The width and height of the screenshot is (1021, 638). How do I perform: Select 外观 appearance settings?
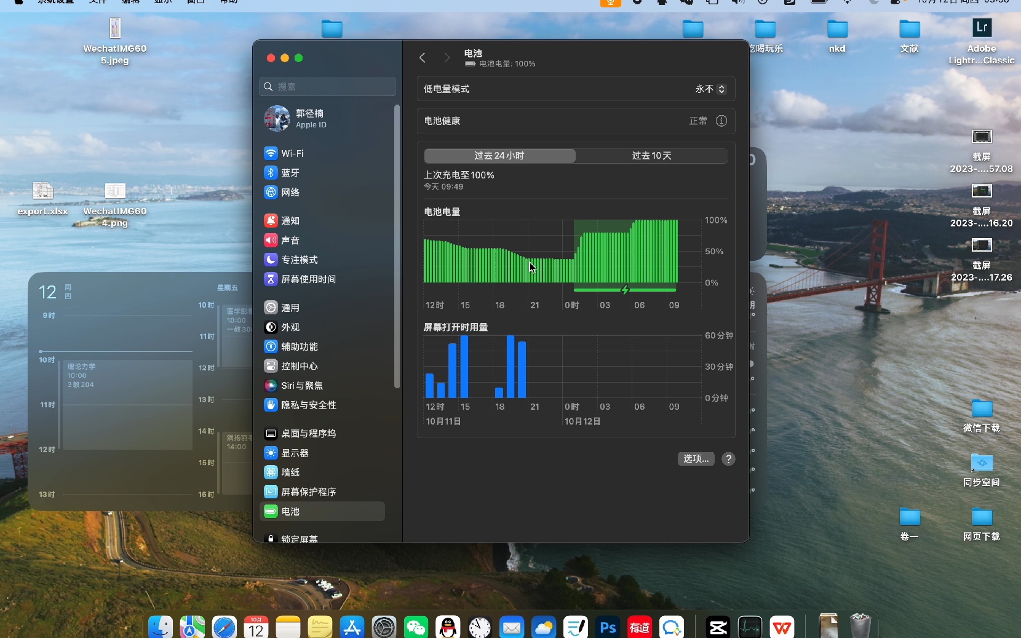pos(322,327)
